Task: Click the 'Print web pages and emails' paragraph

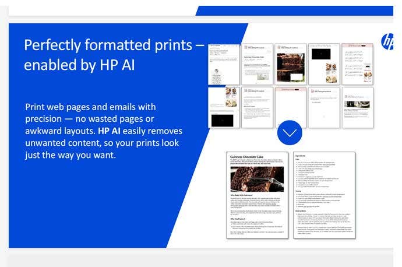Action: (103, 131)
